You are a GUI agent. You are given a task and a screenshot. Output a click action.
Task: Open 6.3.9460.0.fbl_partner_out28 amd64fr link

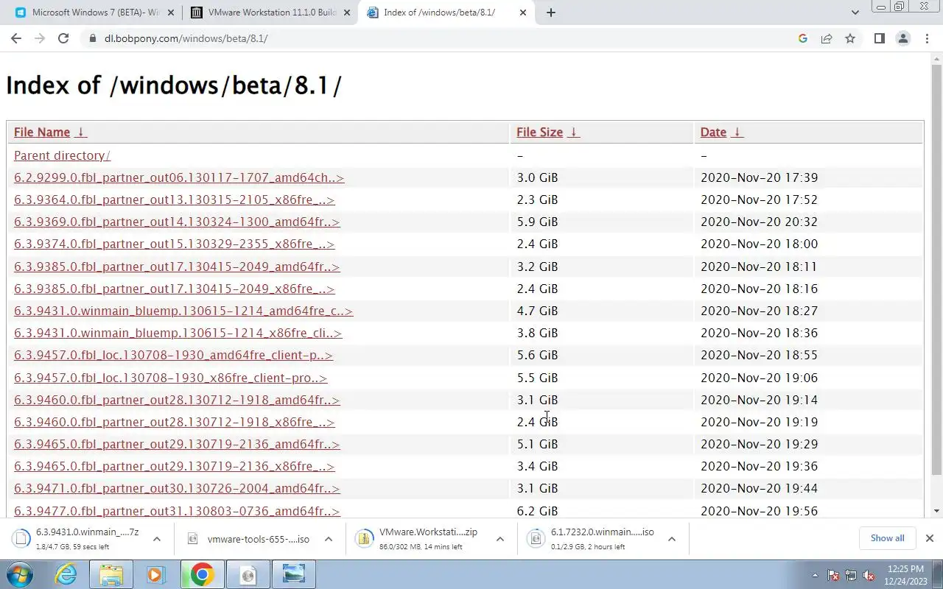177,400
